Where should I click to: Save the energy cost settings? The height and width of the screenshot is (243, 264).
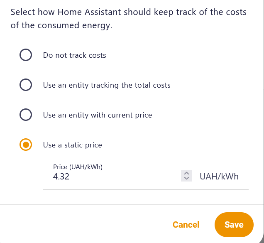point(234,225)
